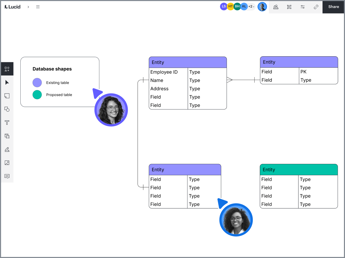Click the Lucid logo
The height and width of the screenshot is (258, 345).
(x=13, y=7)
